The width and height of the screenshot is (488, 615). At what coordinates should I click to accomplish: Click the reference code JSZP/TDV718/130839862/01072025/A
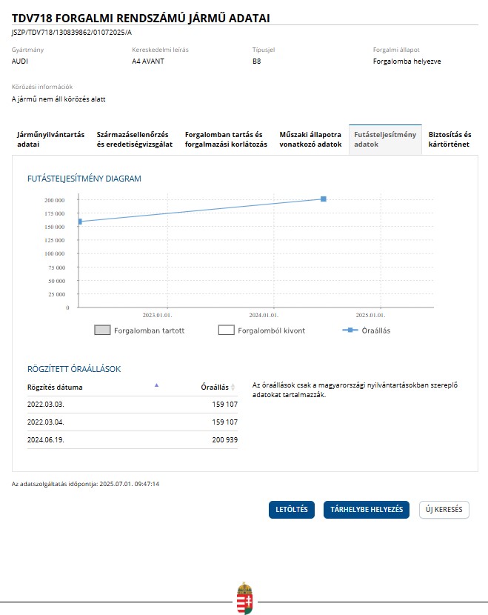coord(72,33)
